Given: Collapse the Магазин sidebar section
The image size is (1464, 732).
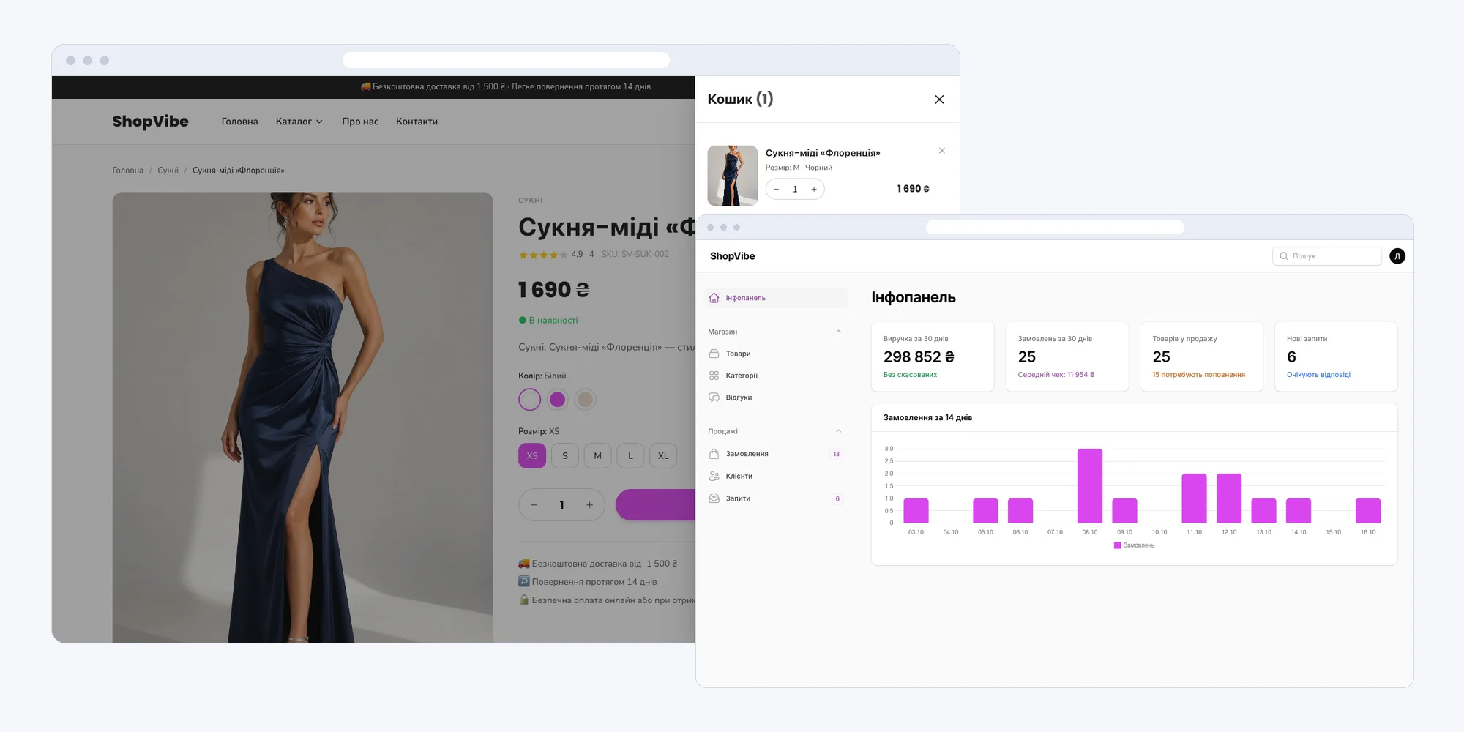Looking at the screenshot, I should 839,332.
